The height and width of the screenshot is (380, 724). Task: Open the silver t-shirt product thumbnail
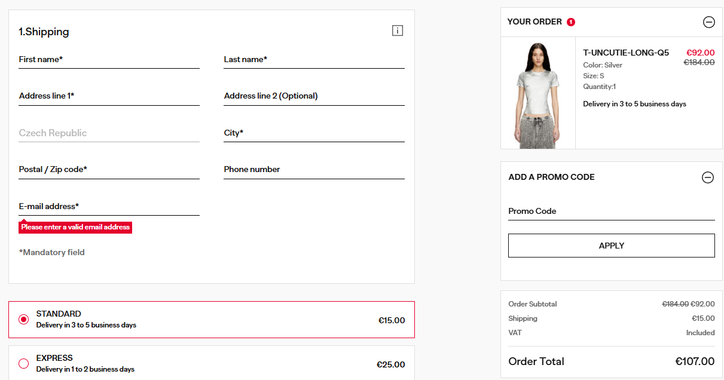(538, 93)
